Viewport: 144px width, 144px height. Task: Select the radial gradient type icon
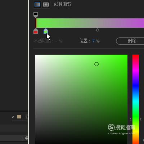(x=46, y=5)
